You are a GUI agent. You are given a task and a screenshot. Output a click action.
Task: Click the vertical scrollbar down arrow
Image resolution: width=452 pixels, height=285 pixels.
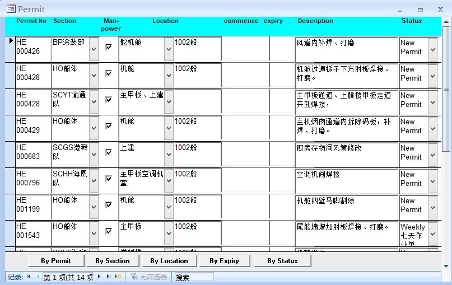tap(446, 266)
